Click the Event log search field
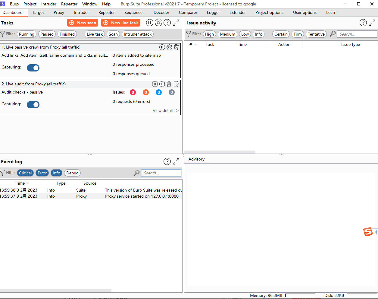Viewport: 378px width, 299px height. coord(161,173)
